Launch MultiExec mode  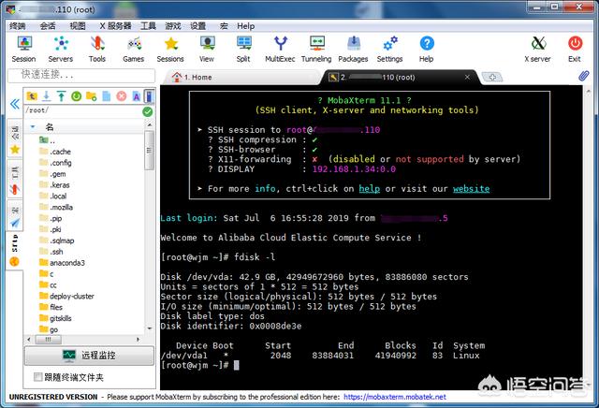pyautogui.click(x=280, y=49)
